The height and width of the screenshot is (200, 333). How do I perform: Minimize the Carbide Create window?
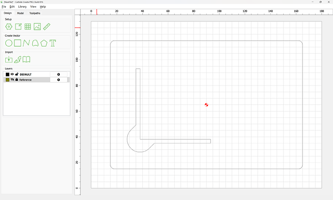coord(313,2)
